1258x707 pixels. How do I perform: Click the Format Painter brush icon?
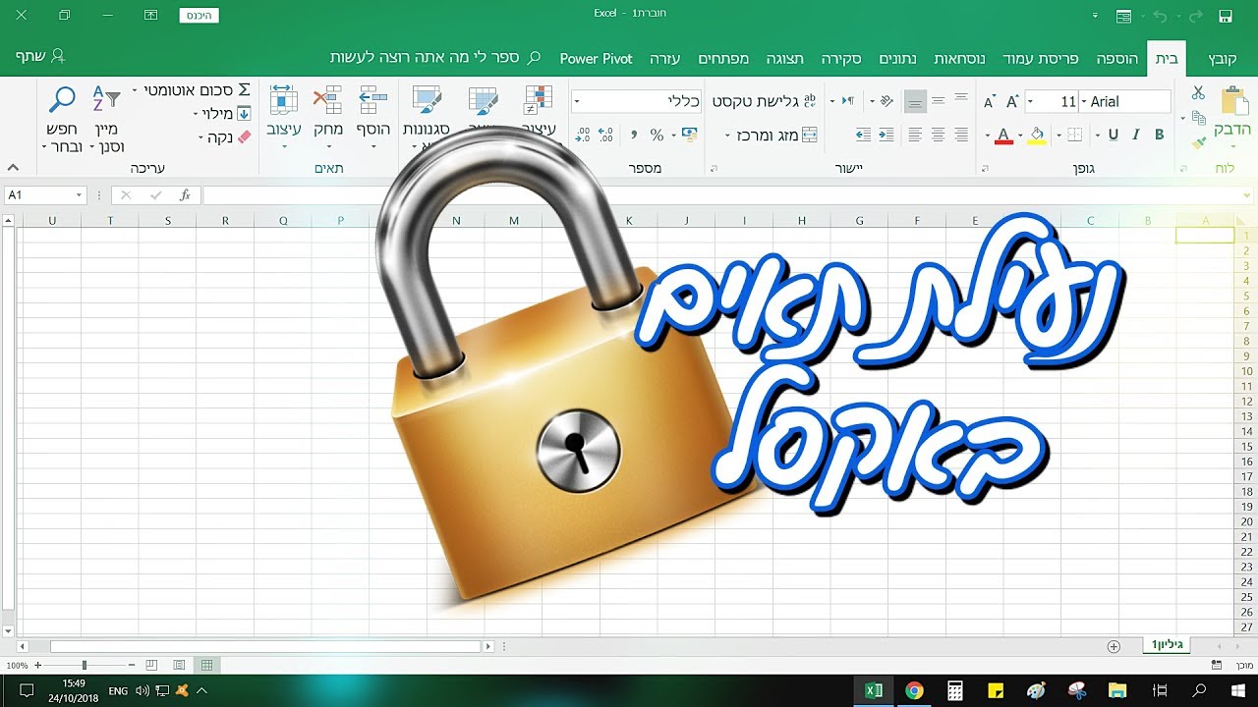pos(1198,142)
